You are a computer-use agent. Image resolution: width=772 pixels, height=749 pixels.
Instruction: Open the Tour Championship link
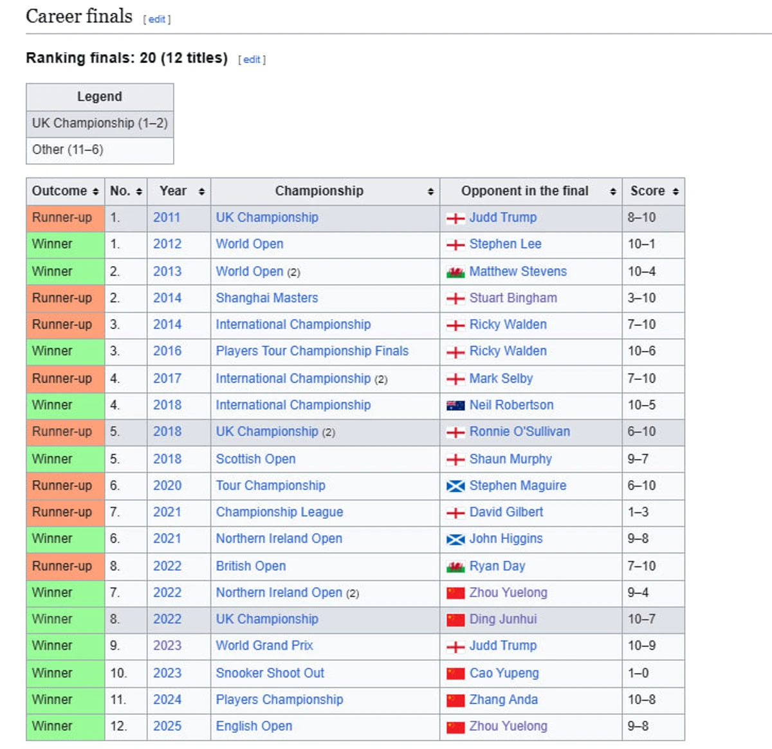tap(271, 485)
